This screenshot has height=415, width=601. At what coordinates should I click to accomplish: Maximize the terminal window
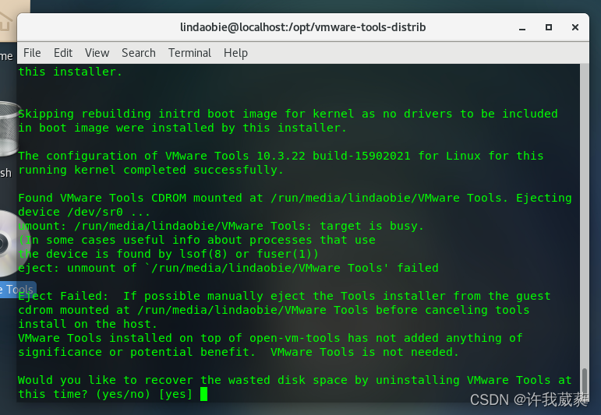(549, 27)
